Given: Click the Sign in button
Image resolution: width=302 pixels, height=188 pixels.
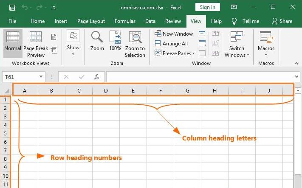Looking at the screenshot, I should pyautogui.click(x=207, y=7).
